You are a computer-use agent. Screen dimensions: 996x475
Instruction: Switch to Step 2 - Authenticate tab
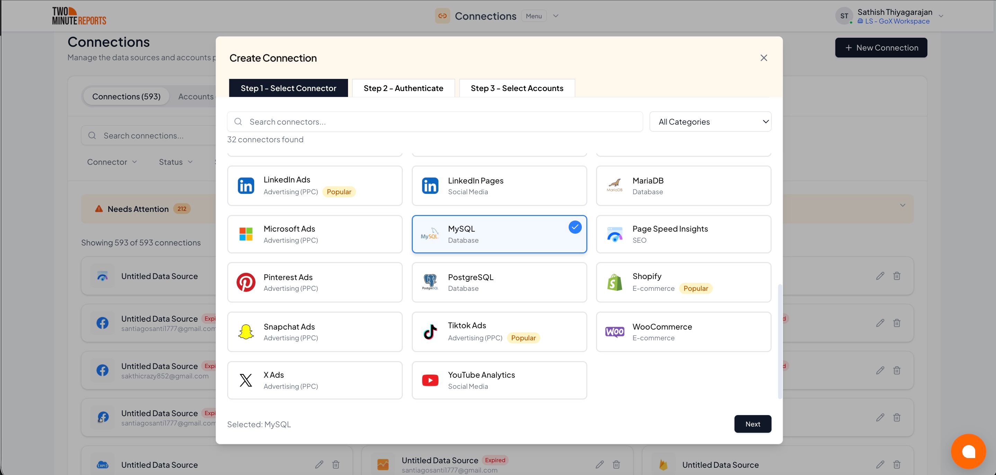(x=403, y=88)
